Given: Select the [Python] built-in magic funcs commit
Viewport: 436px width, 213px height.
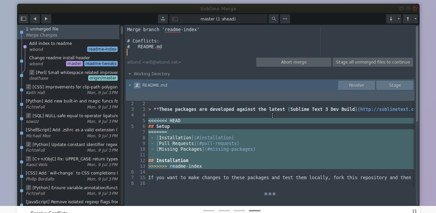Looking at the screenshot, I should pos(68,104).
